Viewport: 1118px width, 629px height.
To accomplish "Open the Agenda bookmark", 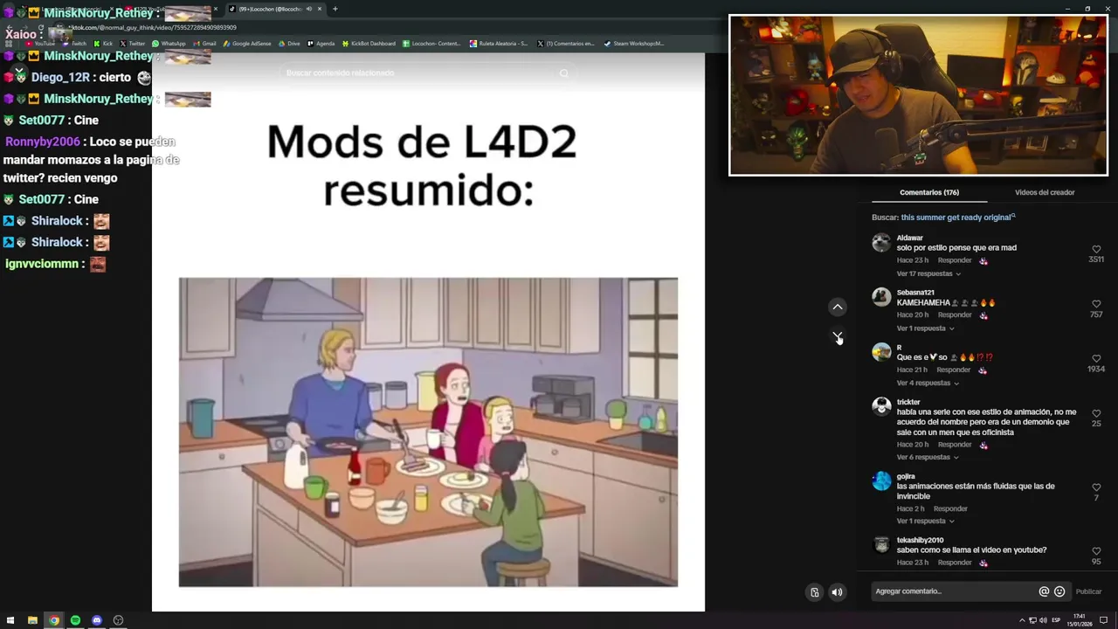I will pos(321,43).
